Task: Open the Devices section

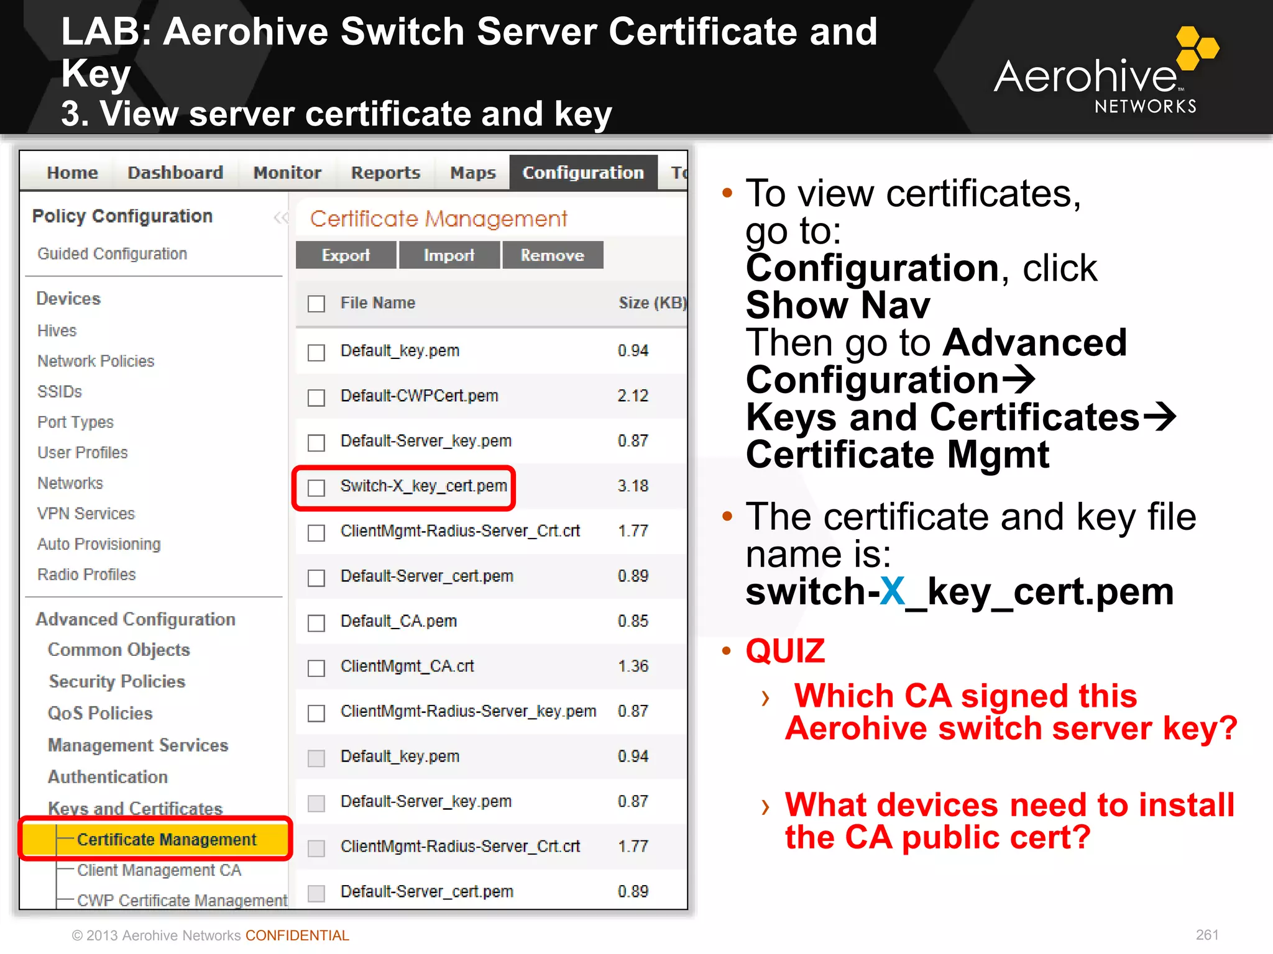Action: (68, 299)
